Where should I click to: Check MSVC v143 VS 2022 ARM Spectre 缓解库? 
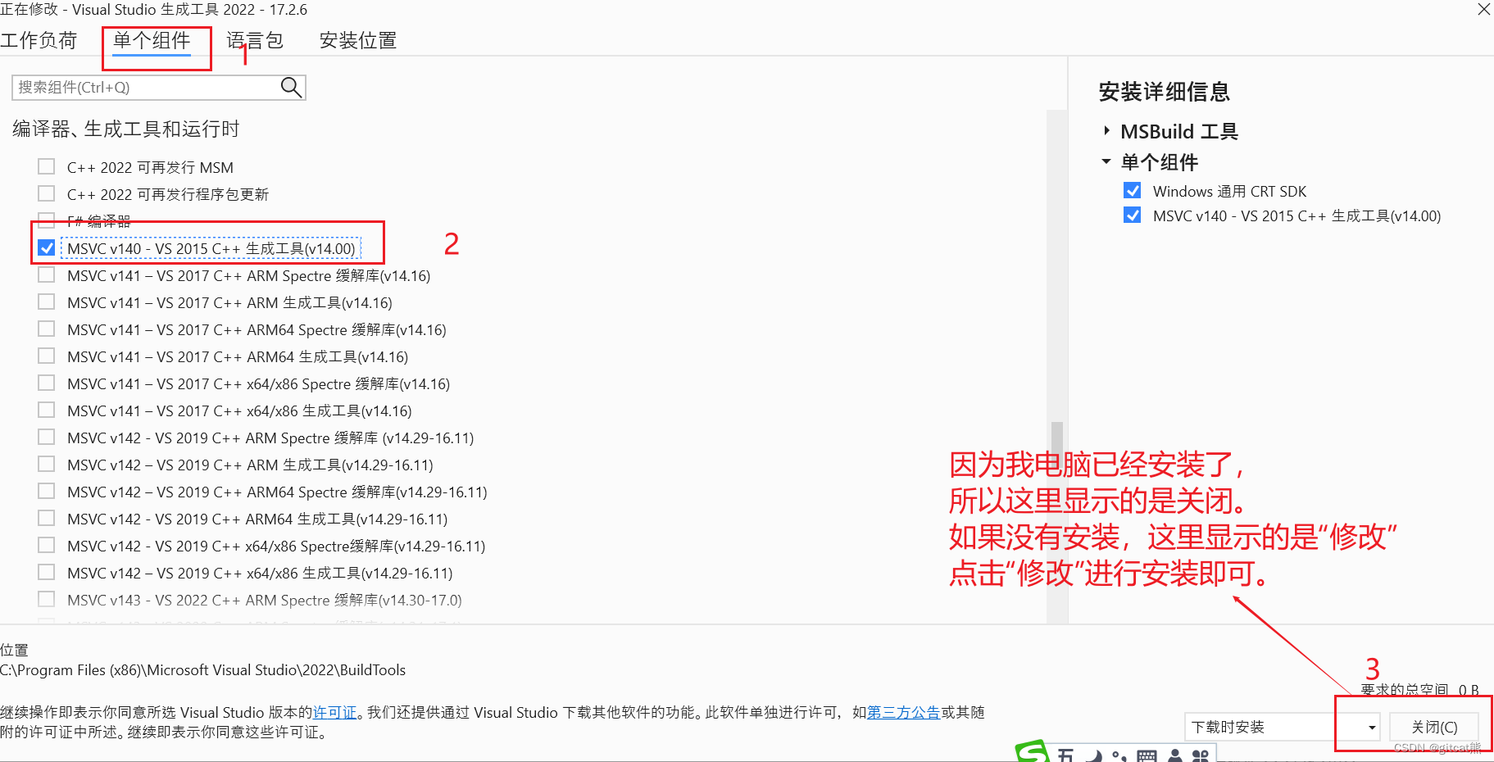pyautogui.click(x=47, y=600)
